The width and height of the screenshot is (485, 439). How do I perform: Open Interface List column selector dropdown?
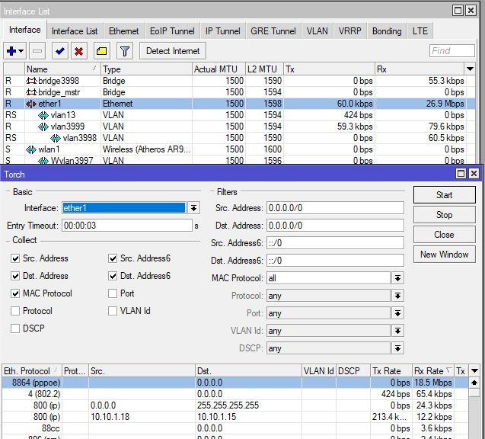point(471,69)
